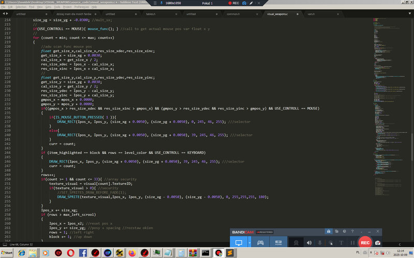
Task: Open Opera browser from the taskbar
Action: (x=70, y=253)
